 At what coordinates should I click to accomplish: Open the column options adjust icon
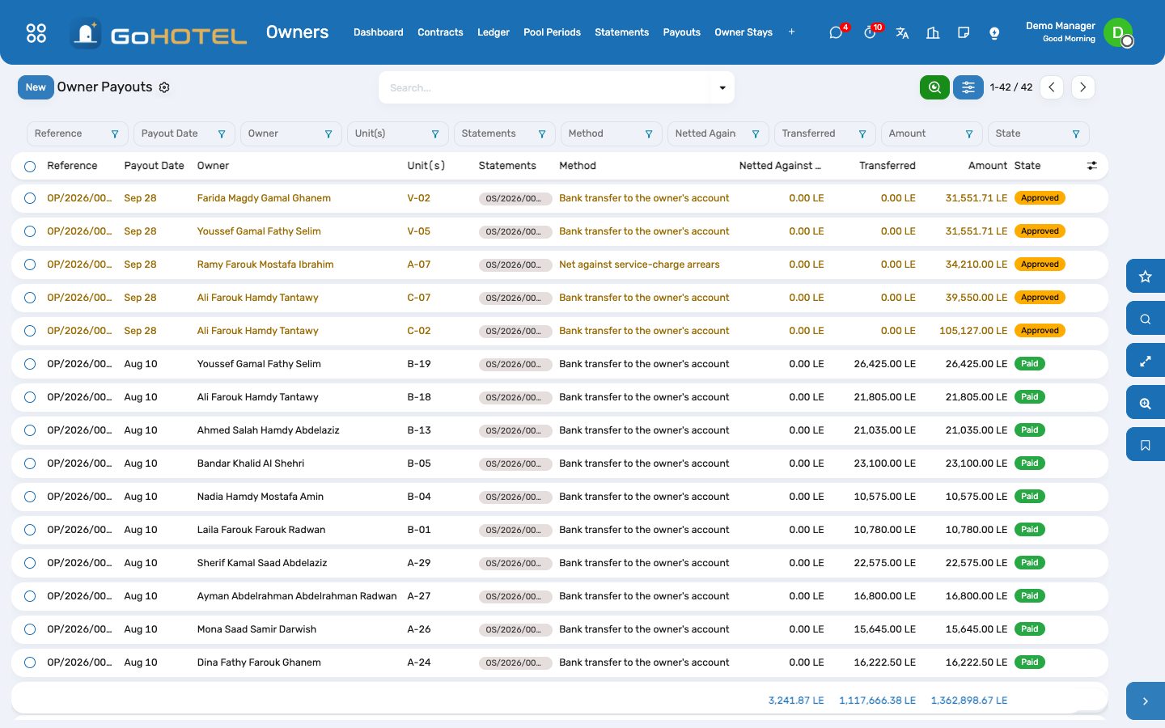pyautogui.click(x=1092, y=166)
